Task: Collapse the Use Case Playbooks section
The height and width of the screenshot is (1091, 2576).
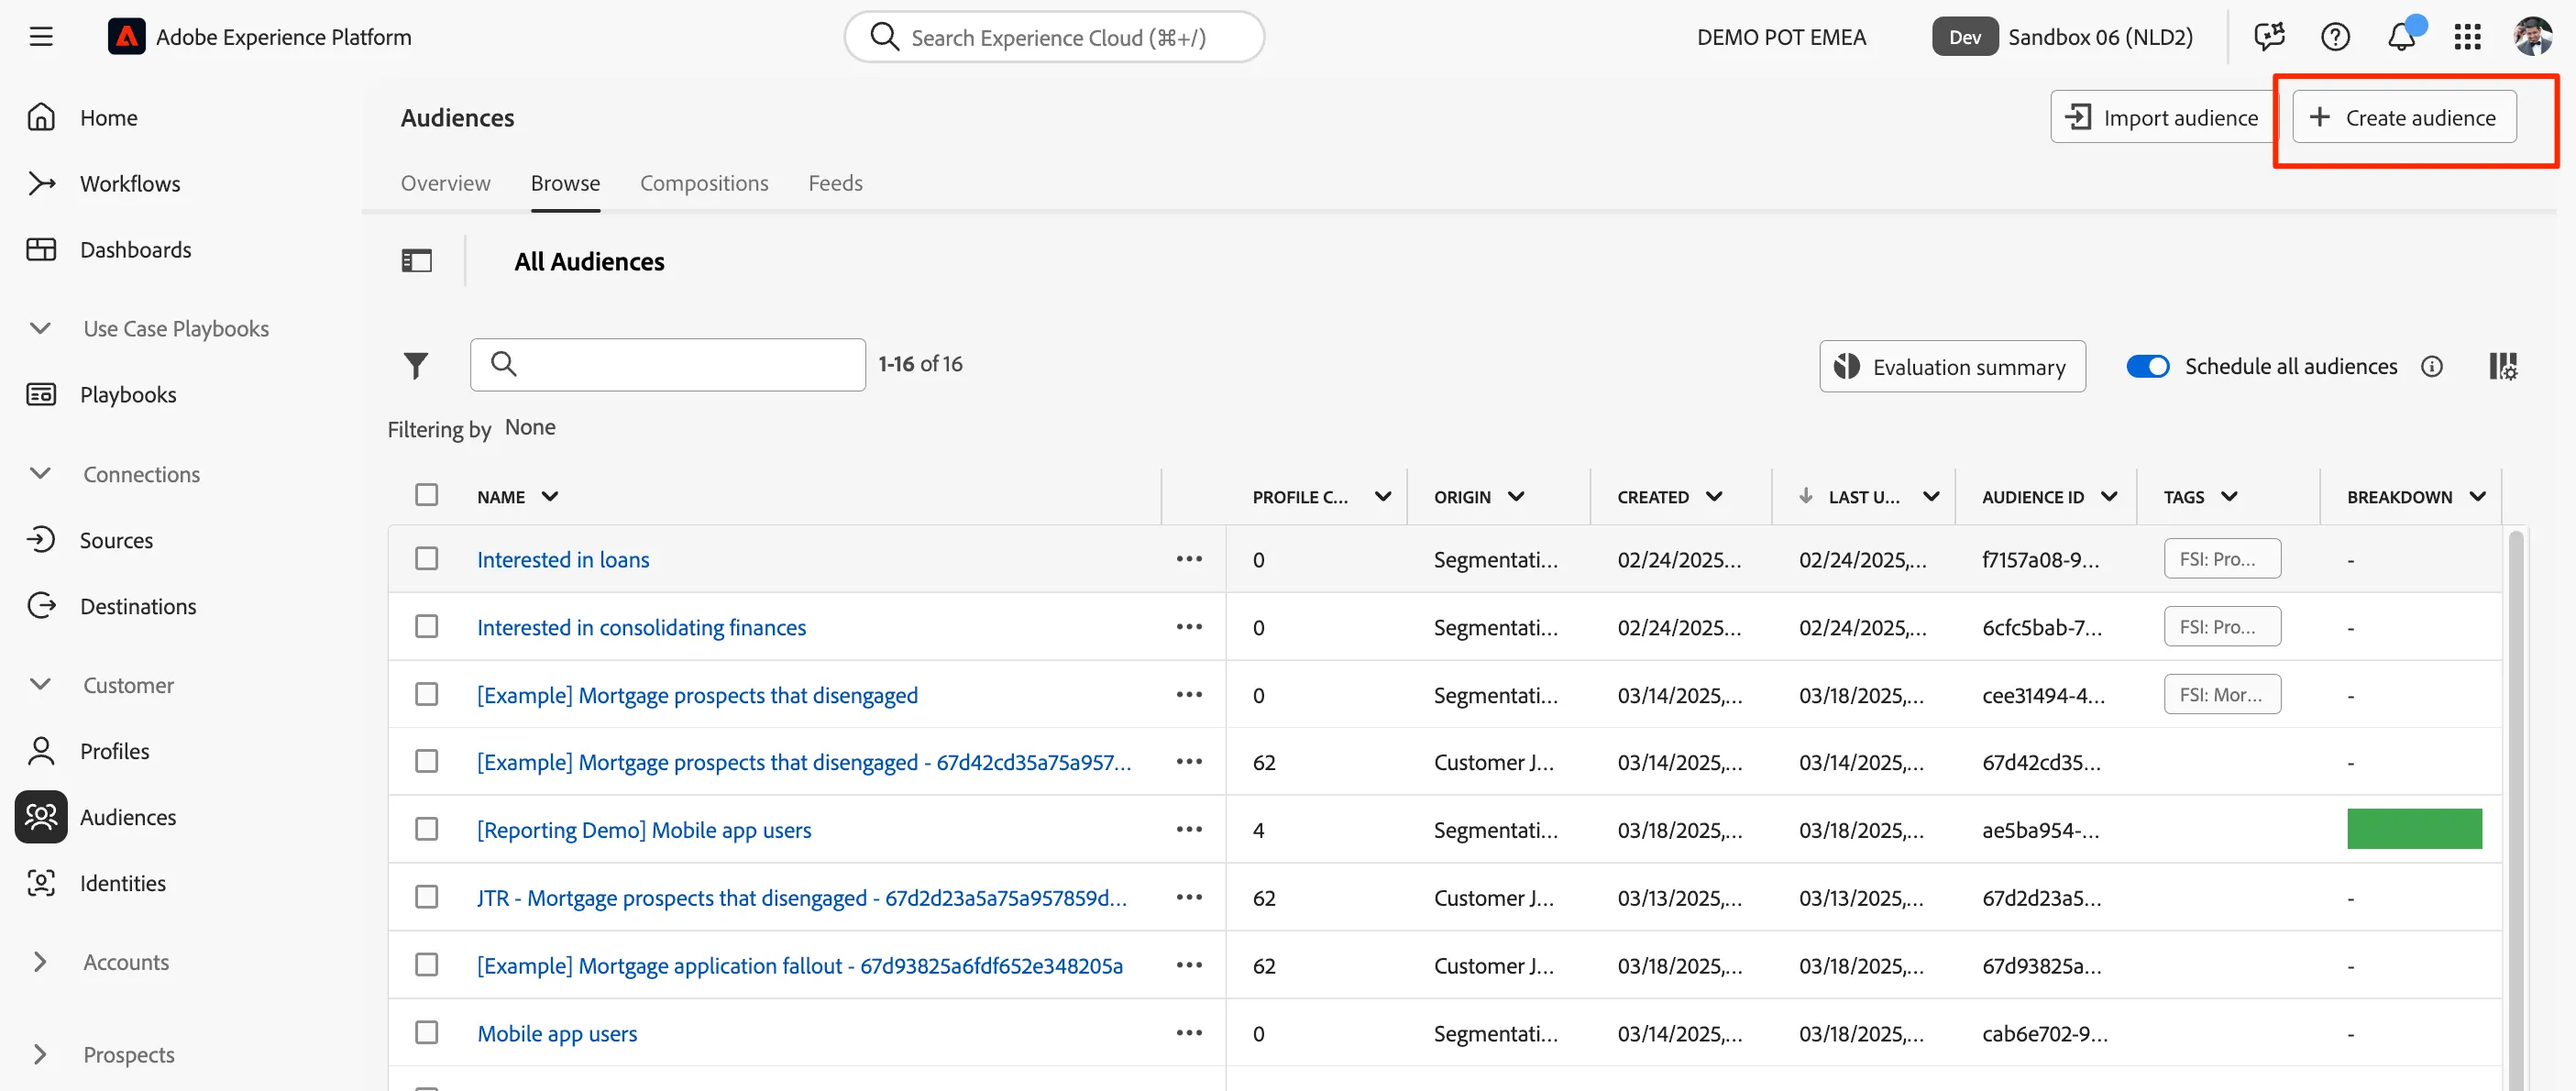Action: point(40,328)
